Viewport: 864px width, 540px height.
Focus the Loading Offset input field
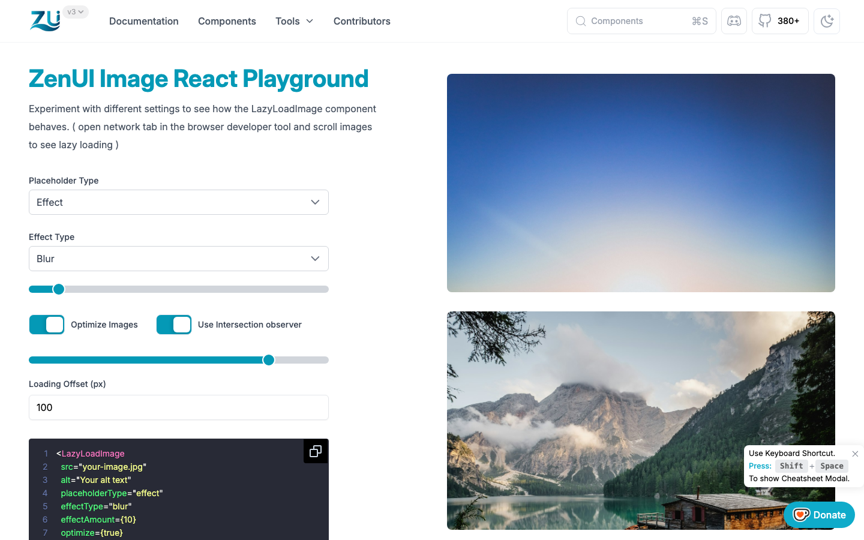click(179, 407)
